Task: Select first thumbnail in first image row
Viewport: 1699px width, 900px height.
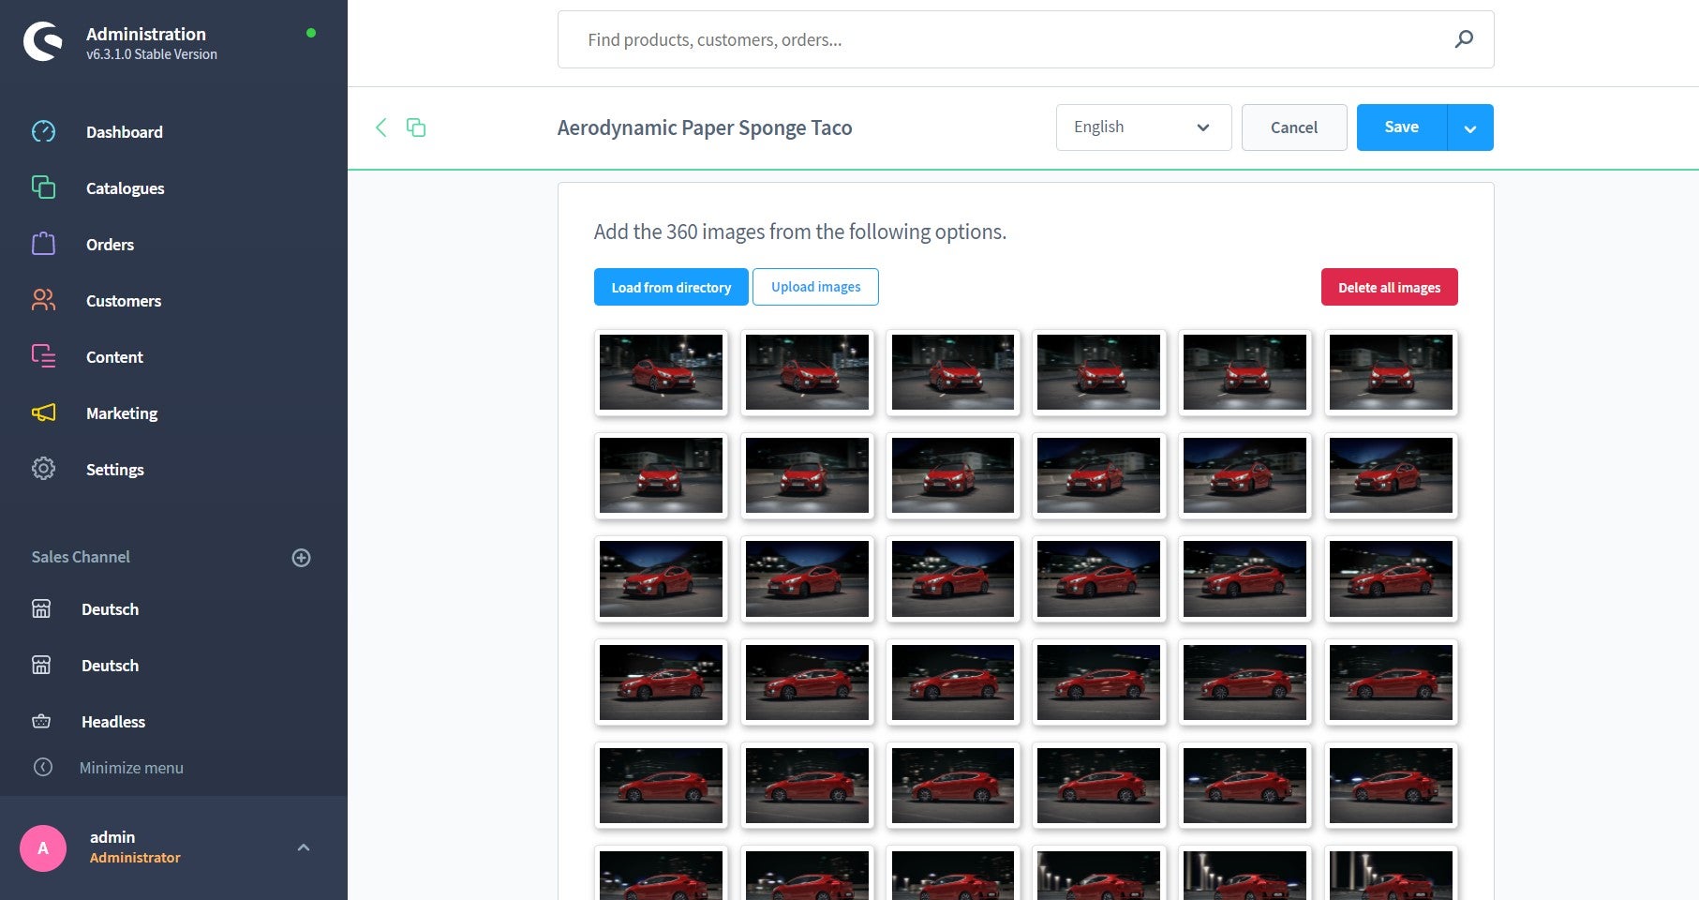Action: coord(661,372)
